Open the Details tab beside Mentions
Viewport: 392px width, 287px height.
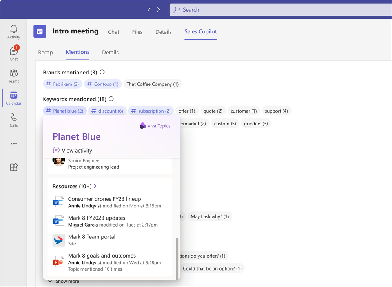coord(110,52)
